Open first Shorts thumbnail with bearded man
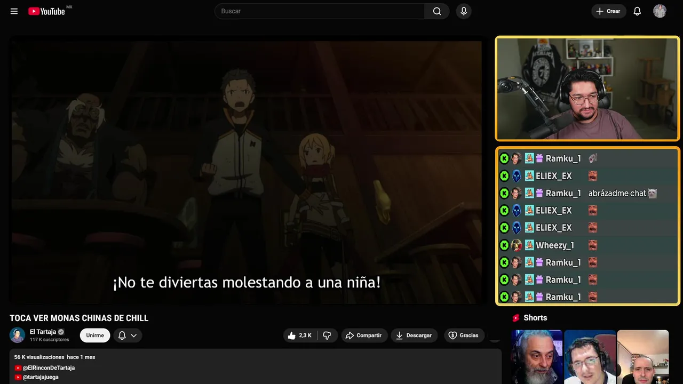The height and width of the screenshot is (384, 683). click(537, 357)
